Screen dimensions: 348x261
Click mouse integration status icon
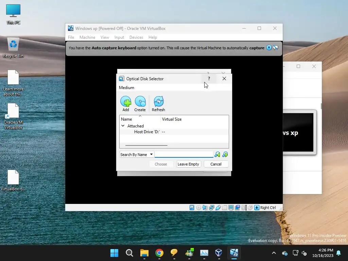point(250,208)
